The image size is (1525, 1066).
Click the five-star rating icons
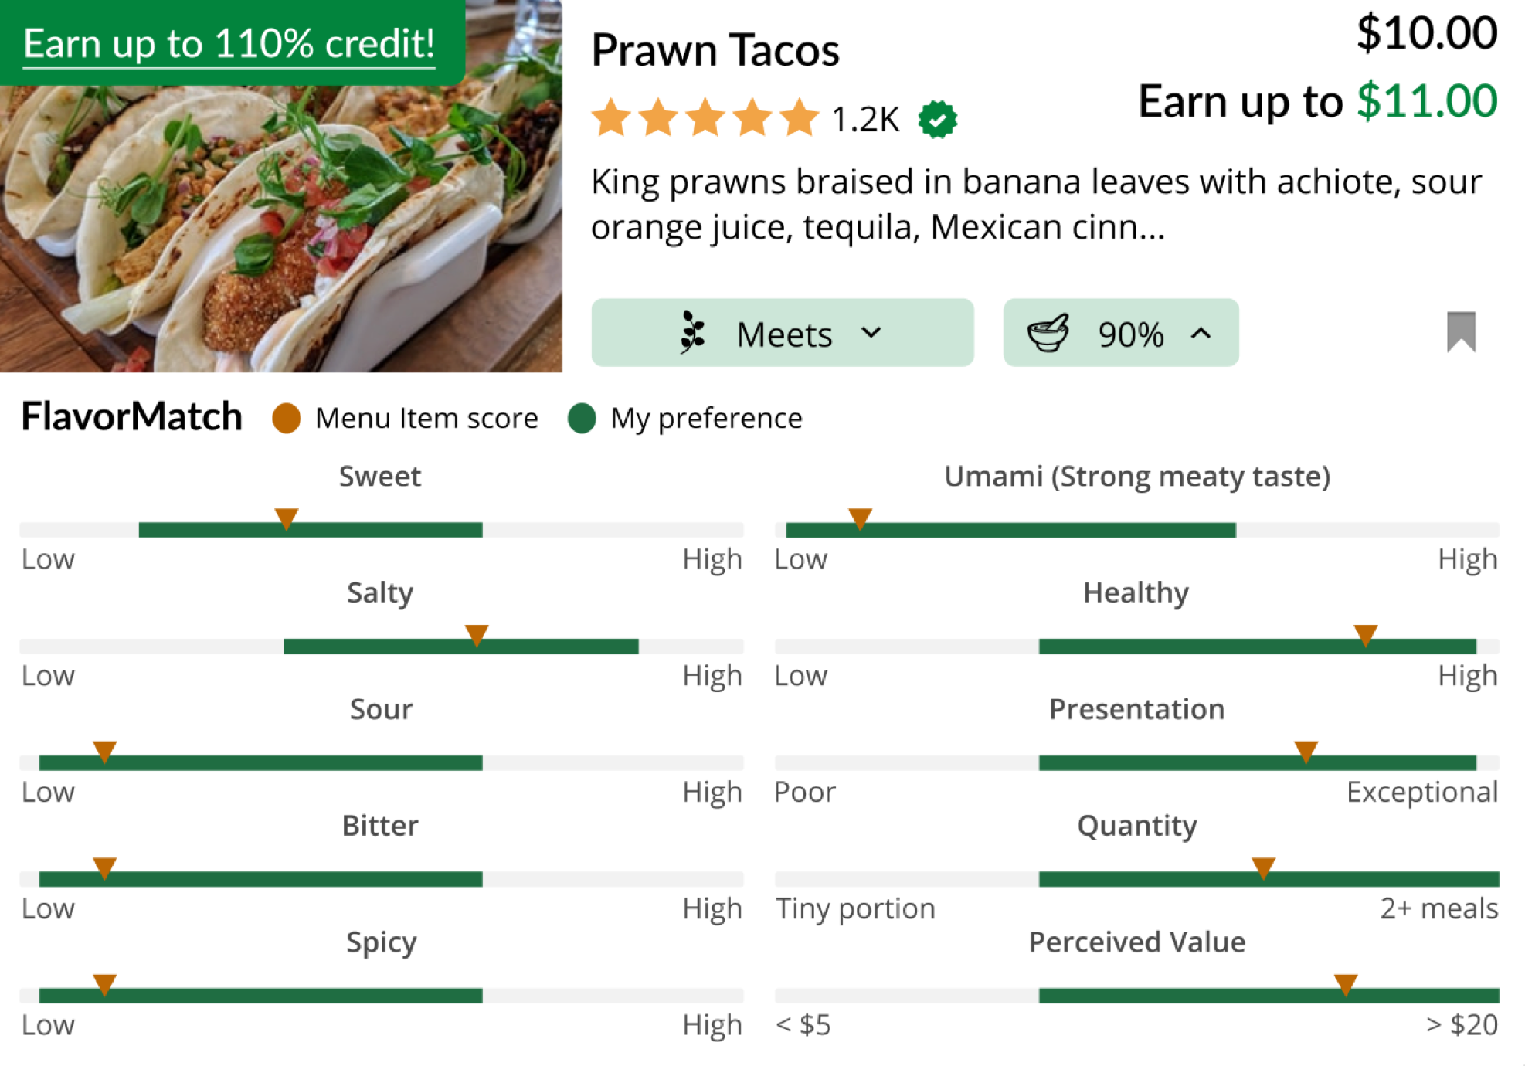(705, 119)
